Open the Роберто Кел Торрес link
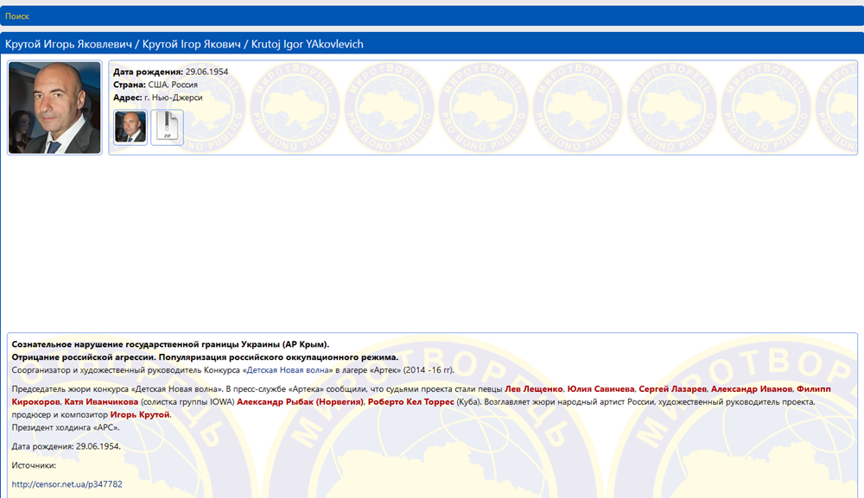Screen dimensions: 864x498 411,401
